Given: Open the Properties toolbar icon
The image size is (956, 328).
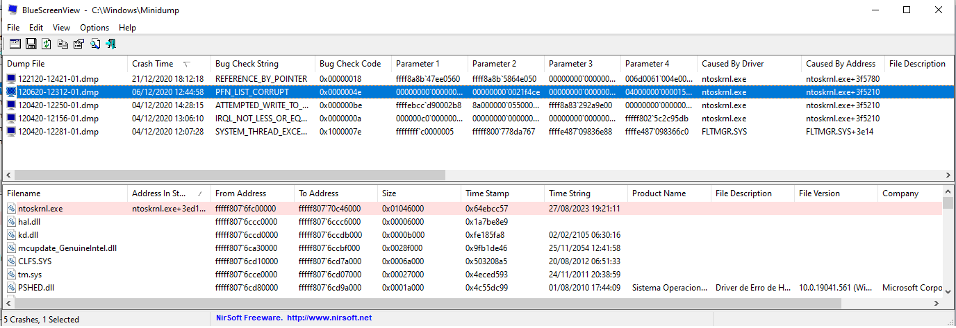Looking at the screenshot, I should point(79,44).
